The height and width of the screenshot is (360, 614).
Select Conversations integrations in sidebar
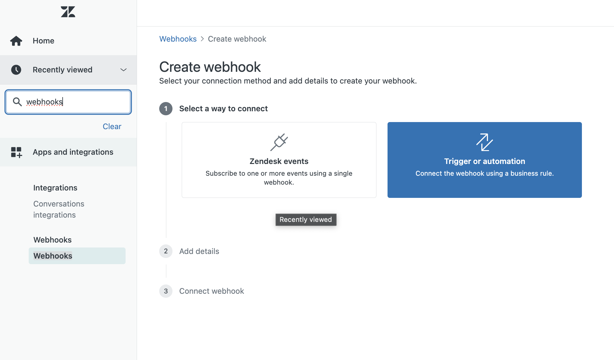pos(59,209)
